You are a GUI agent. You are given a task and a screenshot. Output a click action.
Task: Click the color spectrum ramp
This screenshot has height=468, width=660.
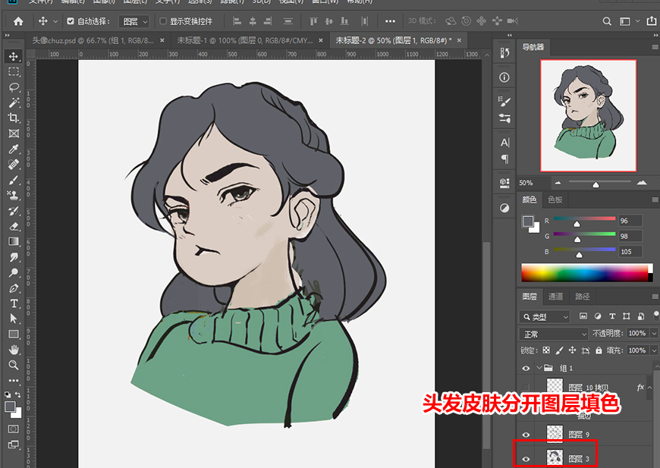pos(586,272)
